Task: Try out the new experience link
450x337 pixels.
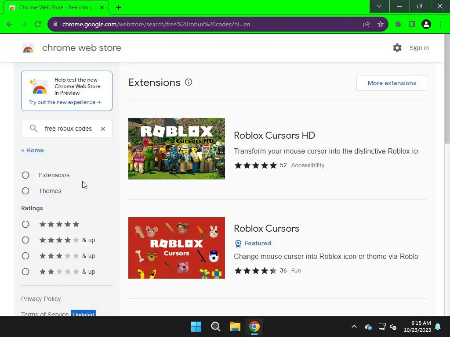Action: [65, 102]
